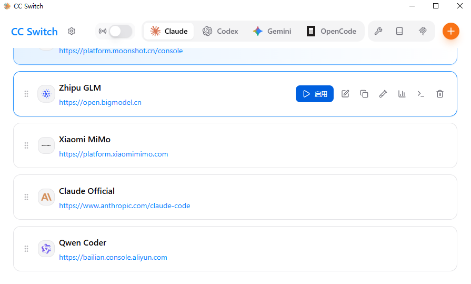Click the Claude Official Anthropic logo
The image size is (471, 284).
coord(46,197)
